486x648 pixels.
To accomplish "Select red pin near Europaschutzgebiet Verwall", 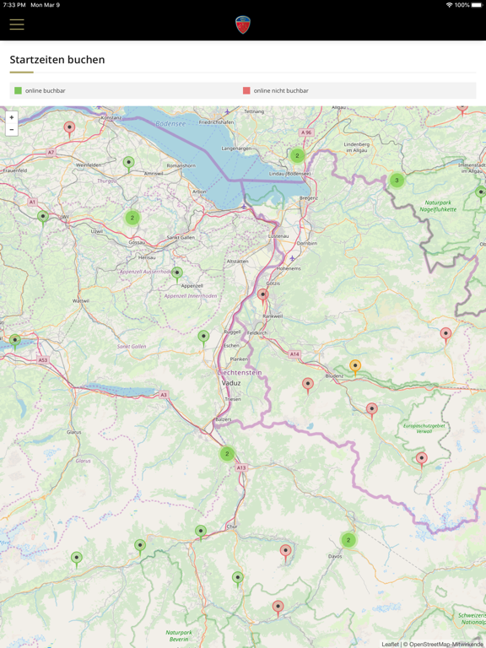I will click(x=422, y=461).
